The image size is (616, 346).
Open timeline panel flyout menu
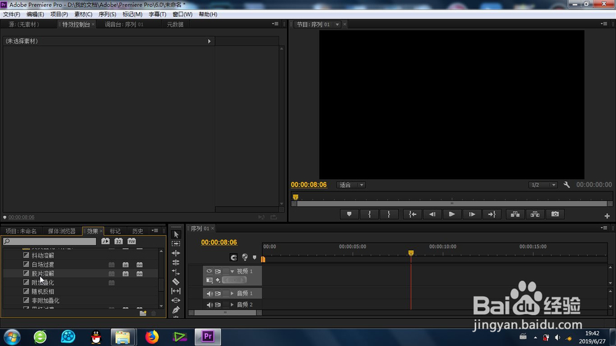click(604, 228)
